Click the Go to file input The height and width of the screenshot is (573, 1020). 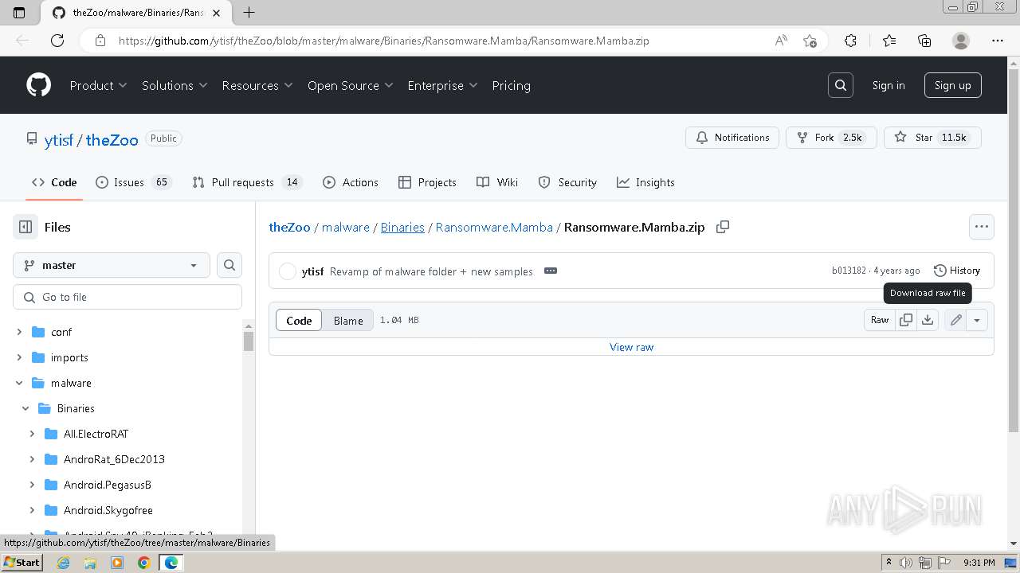tap(127, 297)
